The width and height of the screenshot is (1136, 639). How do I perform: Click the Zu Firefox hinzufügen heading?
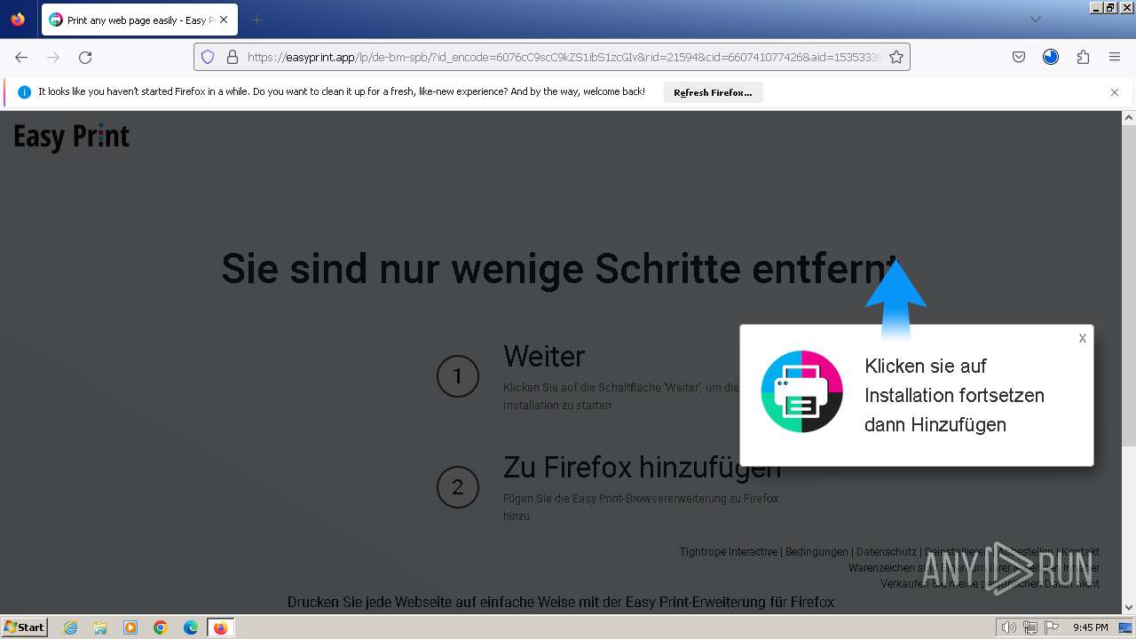(642, 466)
